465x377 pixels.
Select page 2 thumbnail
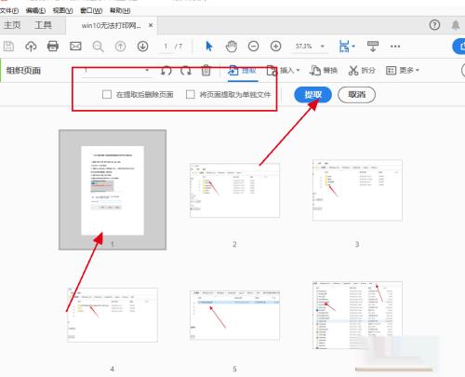[x=234, y=191]
